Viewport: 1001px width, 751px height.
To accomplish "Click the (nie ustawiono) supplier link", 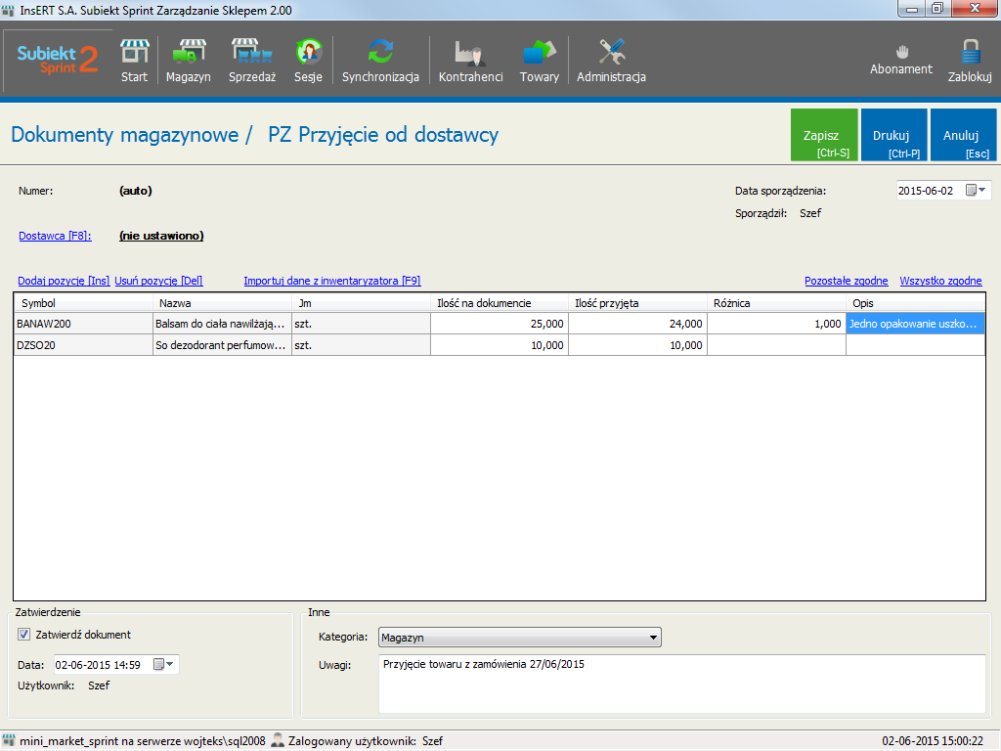I will pos(161,236).
